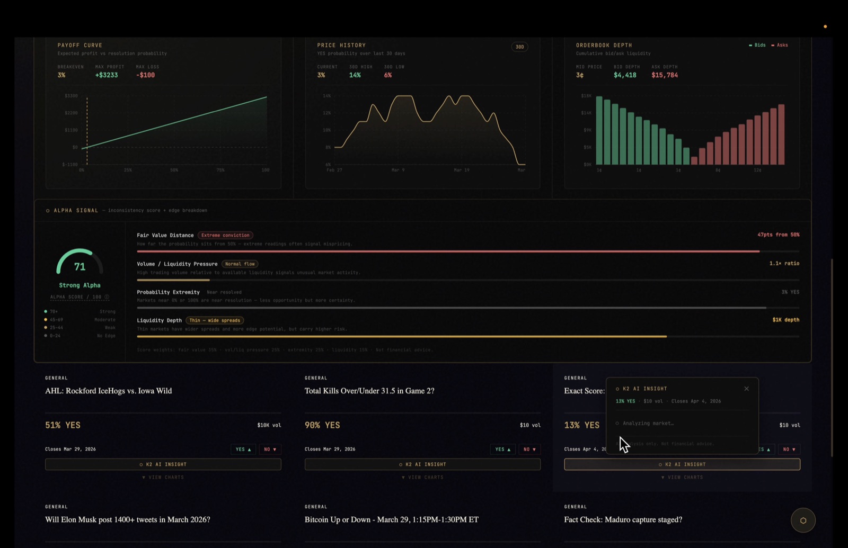Click the floating hexagon assistant button
This screenshot has width=848, height=548.
click(803, 520)
